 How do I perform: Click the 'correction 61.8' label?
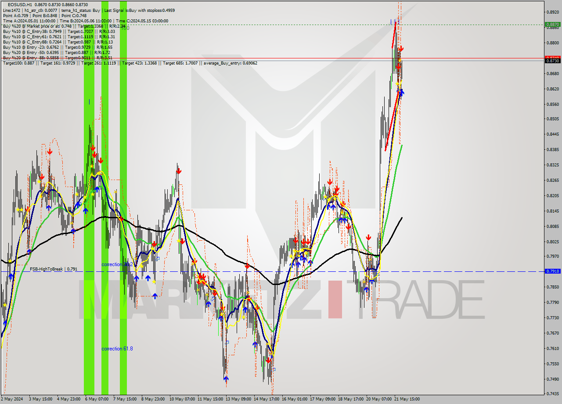117,349
